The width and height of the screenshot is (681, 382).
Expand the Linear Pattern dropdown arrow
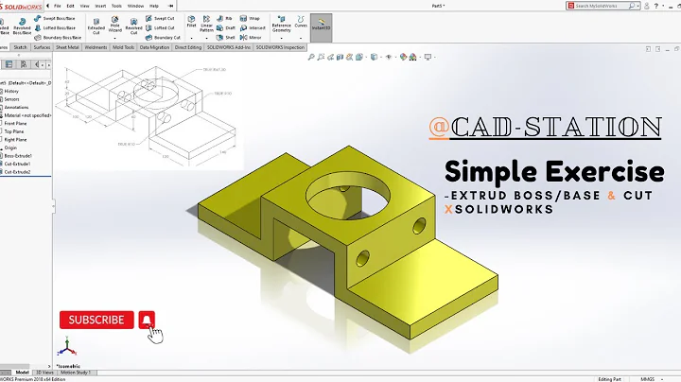[x=207, y=38]
